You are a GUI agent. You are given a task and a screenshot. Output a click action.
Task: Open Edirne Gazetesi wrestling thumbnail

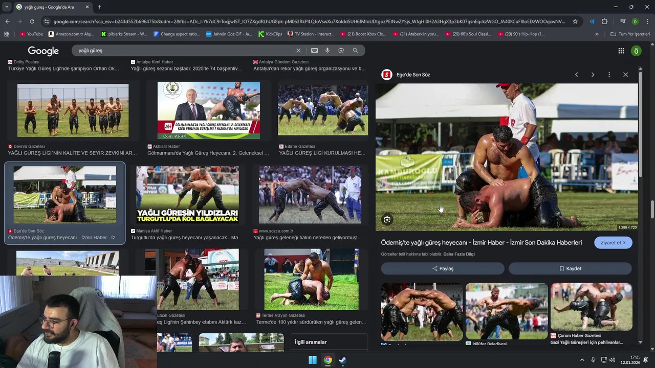pos(323,110)
